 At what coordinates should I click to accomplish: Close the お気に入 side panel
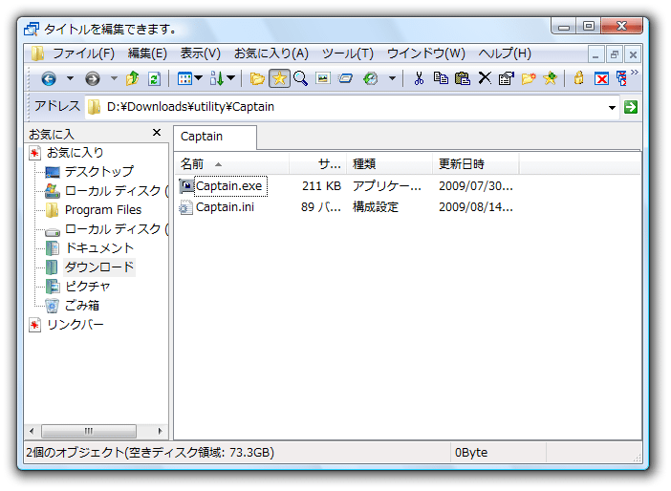(x=157, y=133)
